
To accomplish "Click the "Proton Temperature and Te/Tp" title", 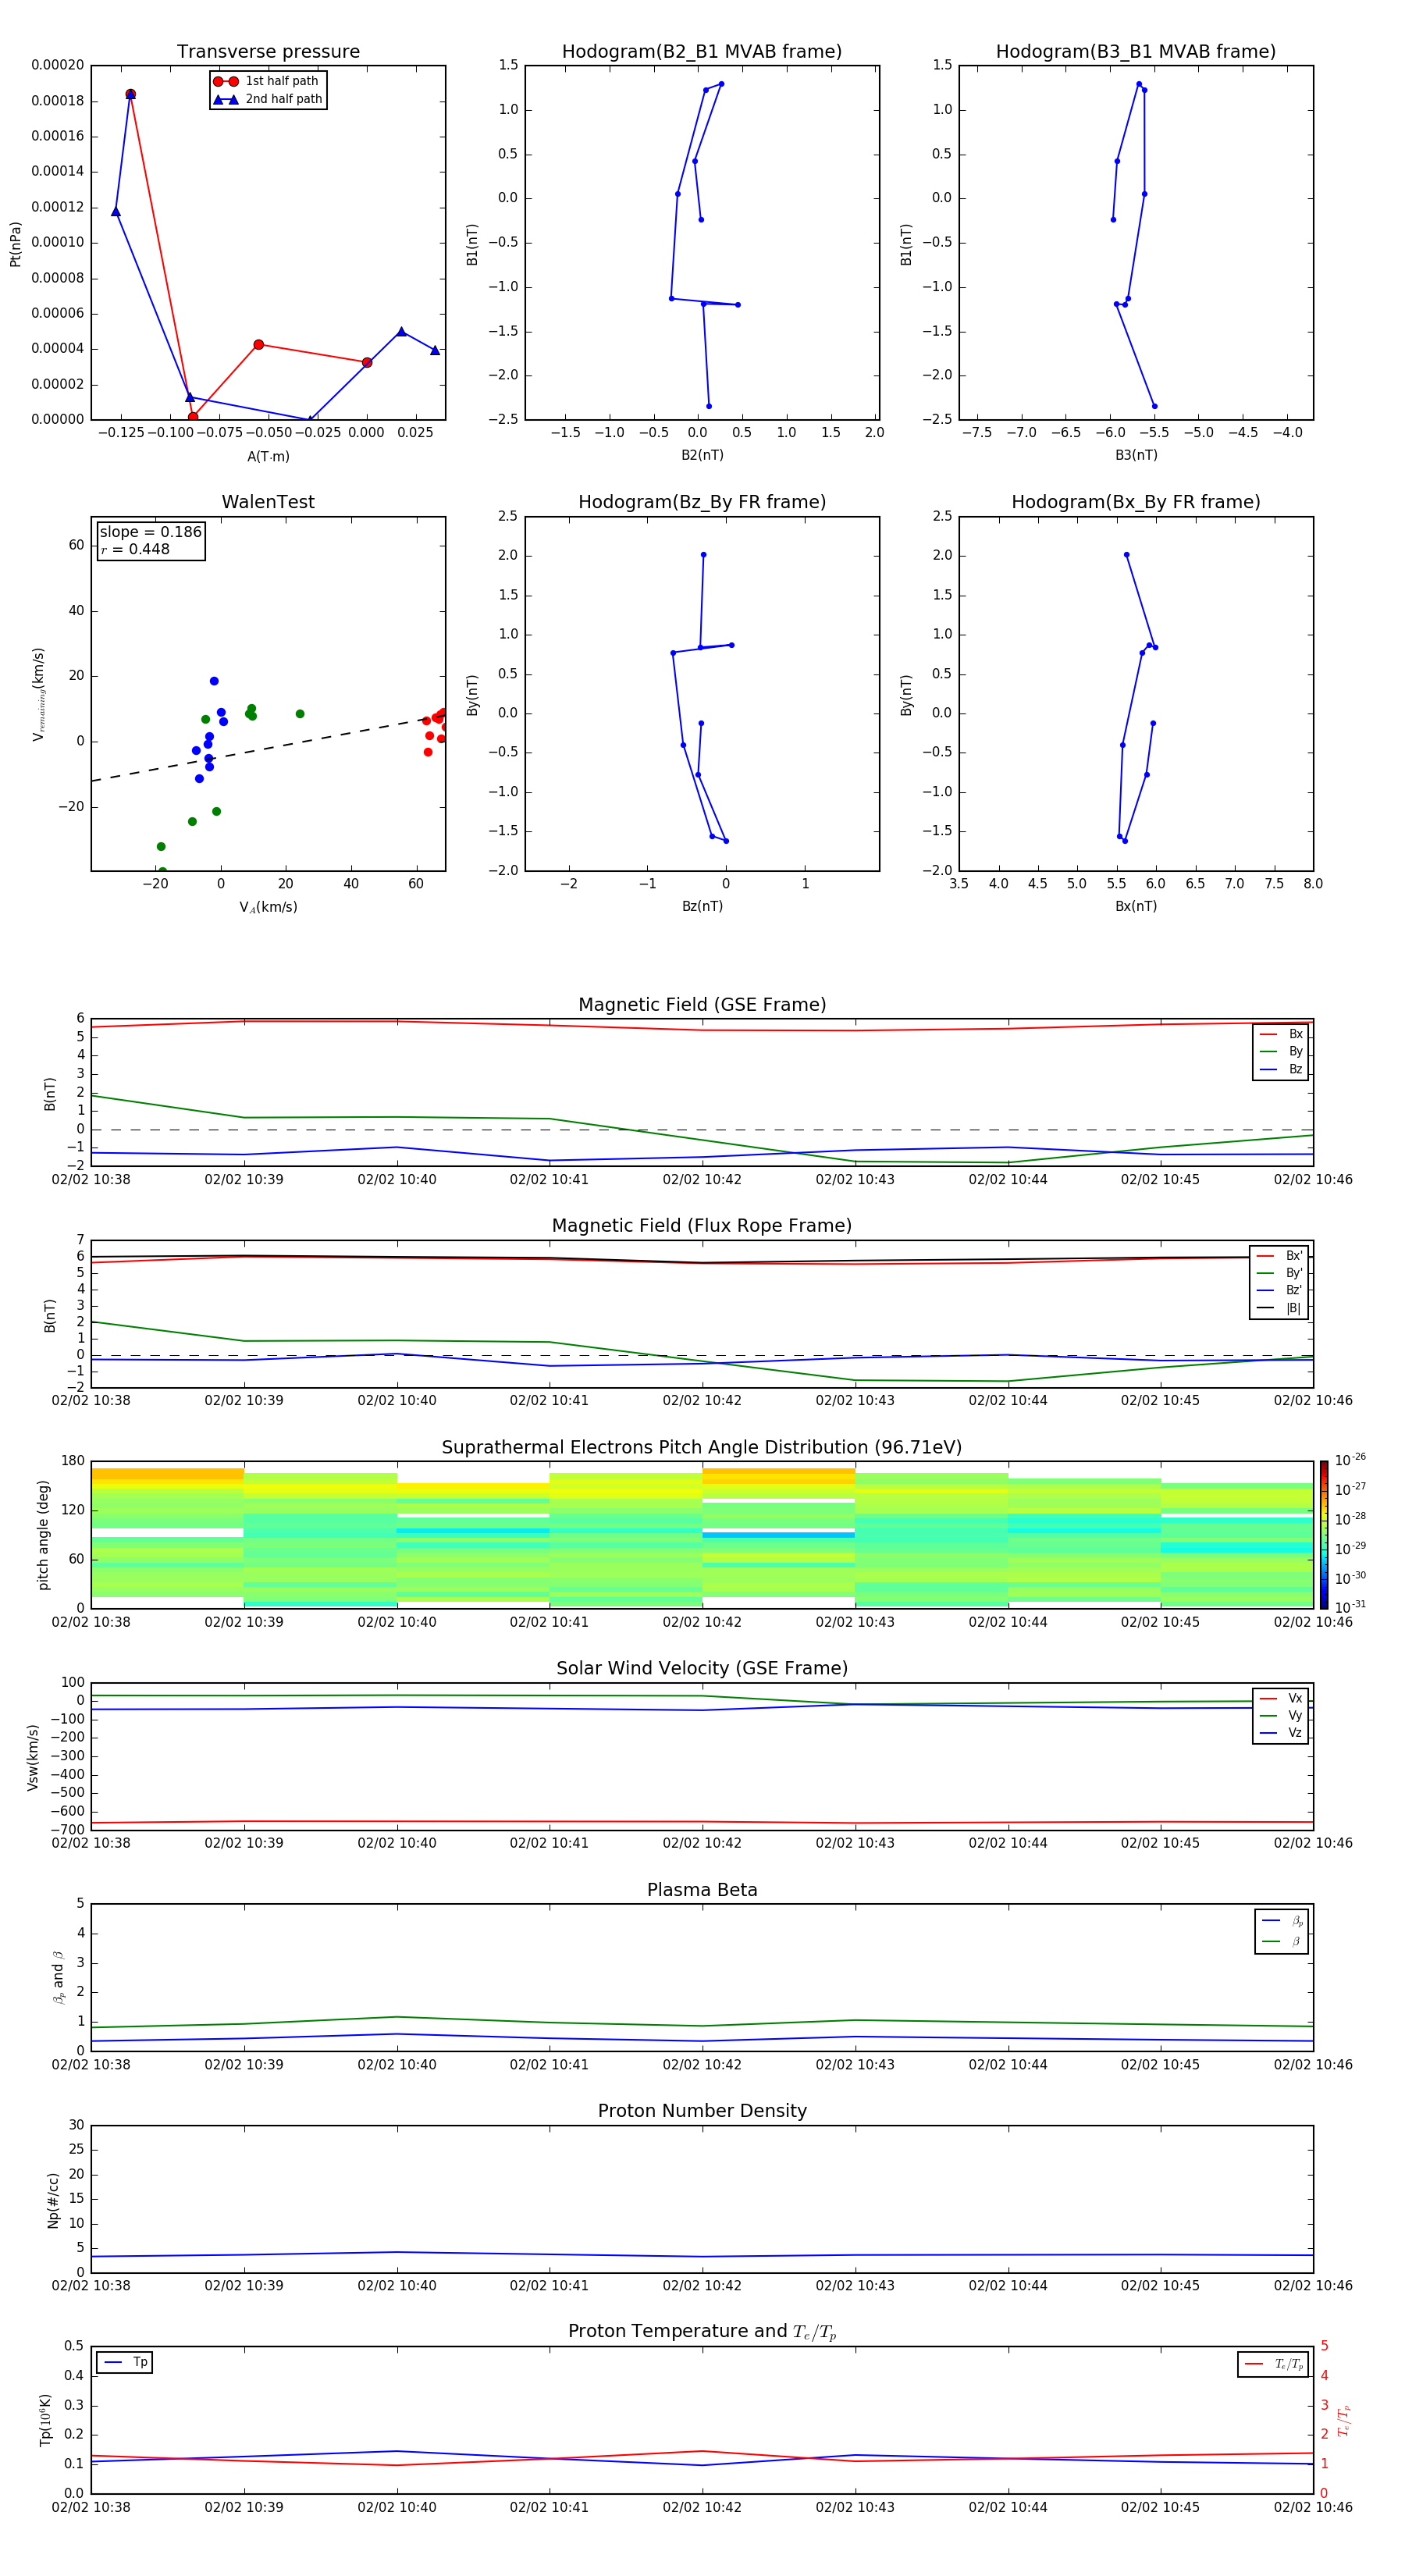I will click(x=702, y=2332).
